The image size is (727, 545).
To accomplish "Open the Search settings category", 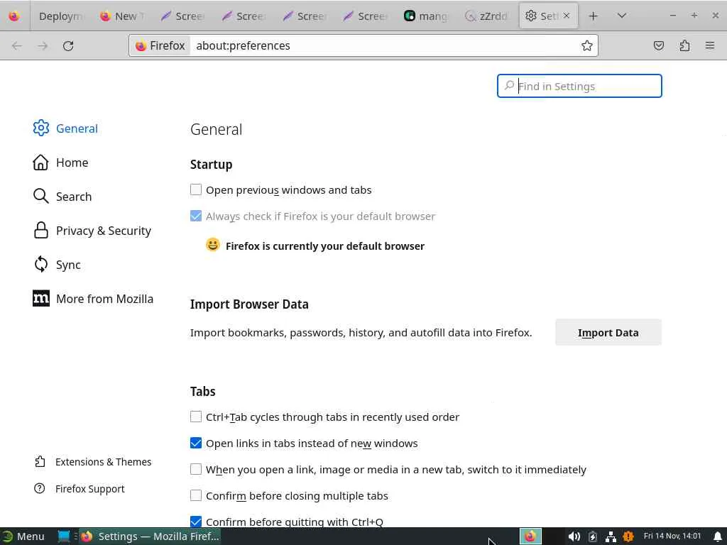I will tap(62, 197).
